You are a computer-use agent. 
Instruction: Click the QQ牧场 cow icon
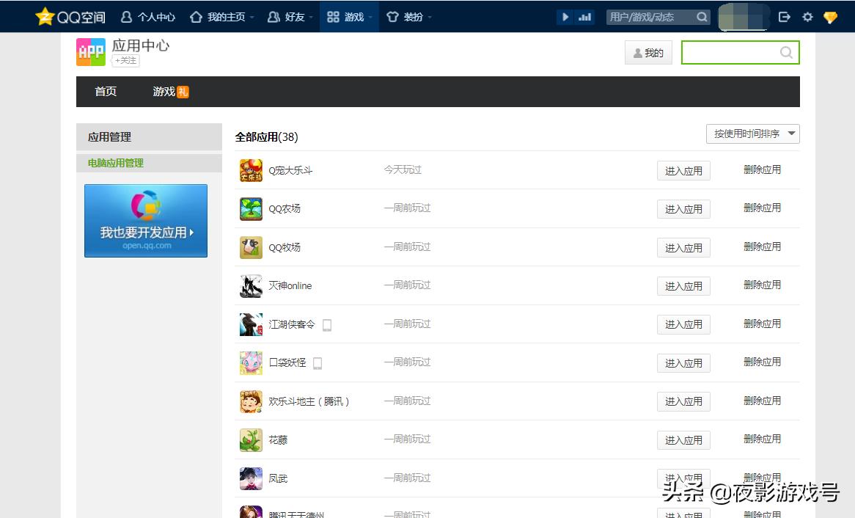click(251, 247)
